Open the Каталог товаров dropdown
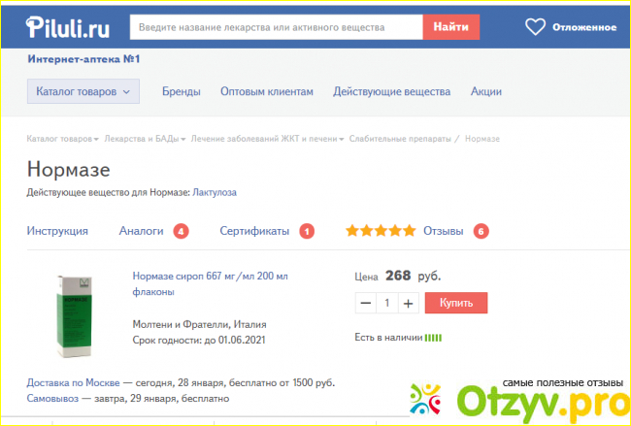The height and width of the screenshot is (426, 631). point(83,92)
